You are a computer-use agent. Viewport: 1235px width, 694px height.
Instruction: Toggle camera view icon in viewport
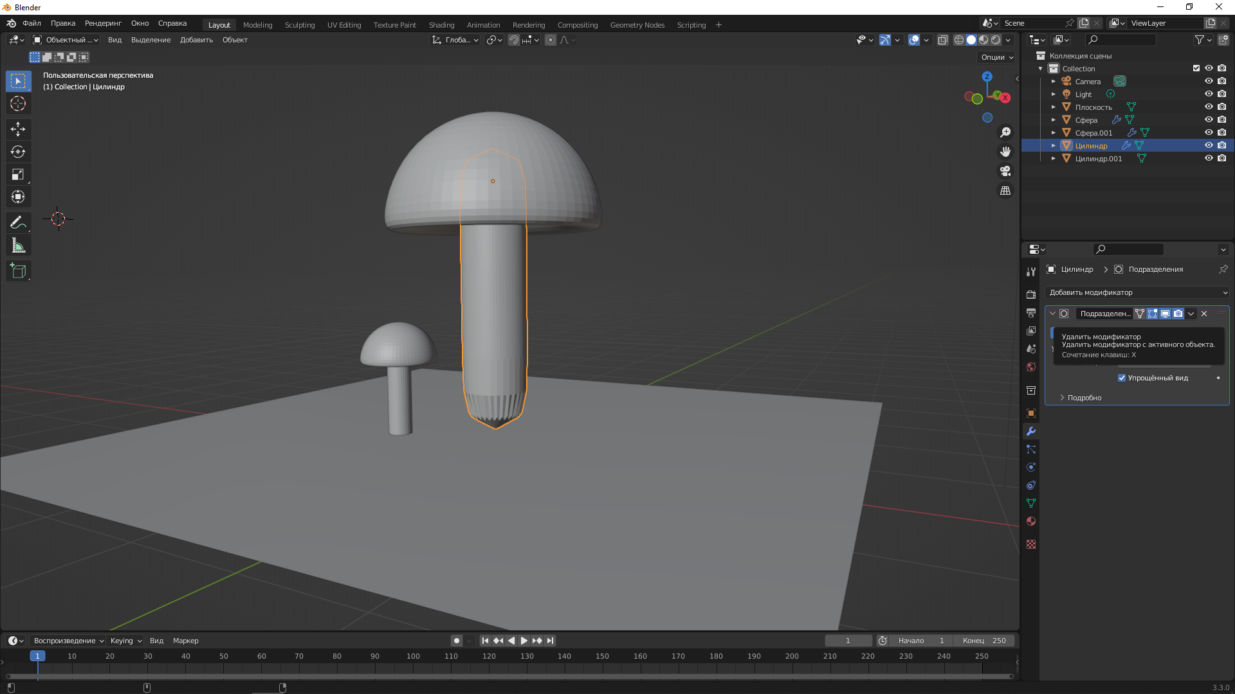(x=1005, y=171)
